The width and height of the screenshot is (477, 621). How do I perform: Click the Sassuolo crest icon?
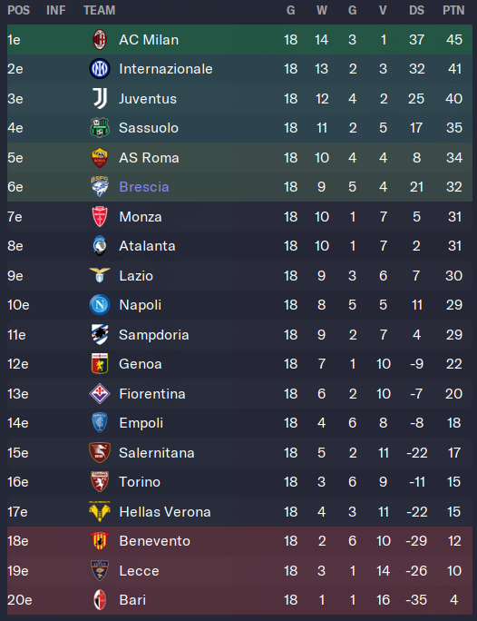point(100,128)
